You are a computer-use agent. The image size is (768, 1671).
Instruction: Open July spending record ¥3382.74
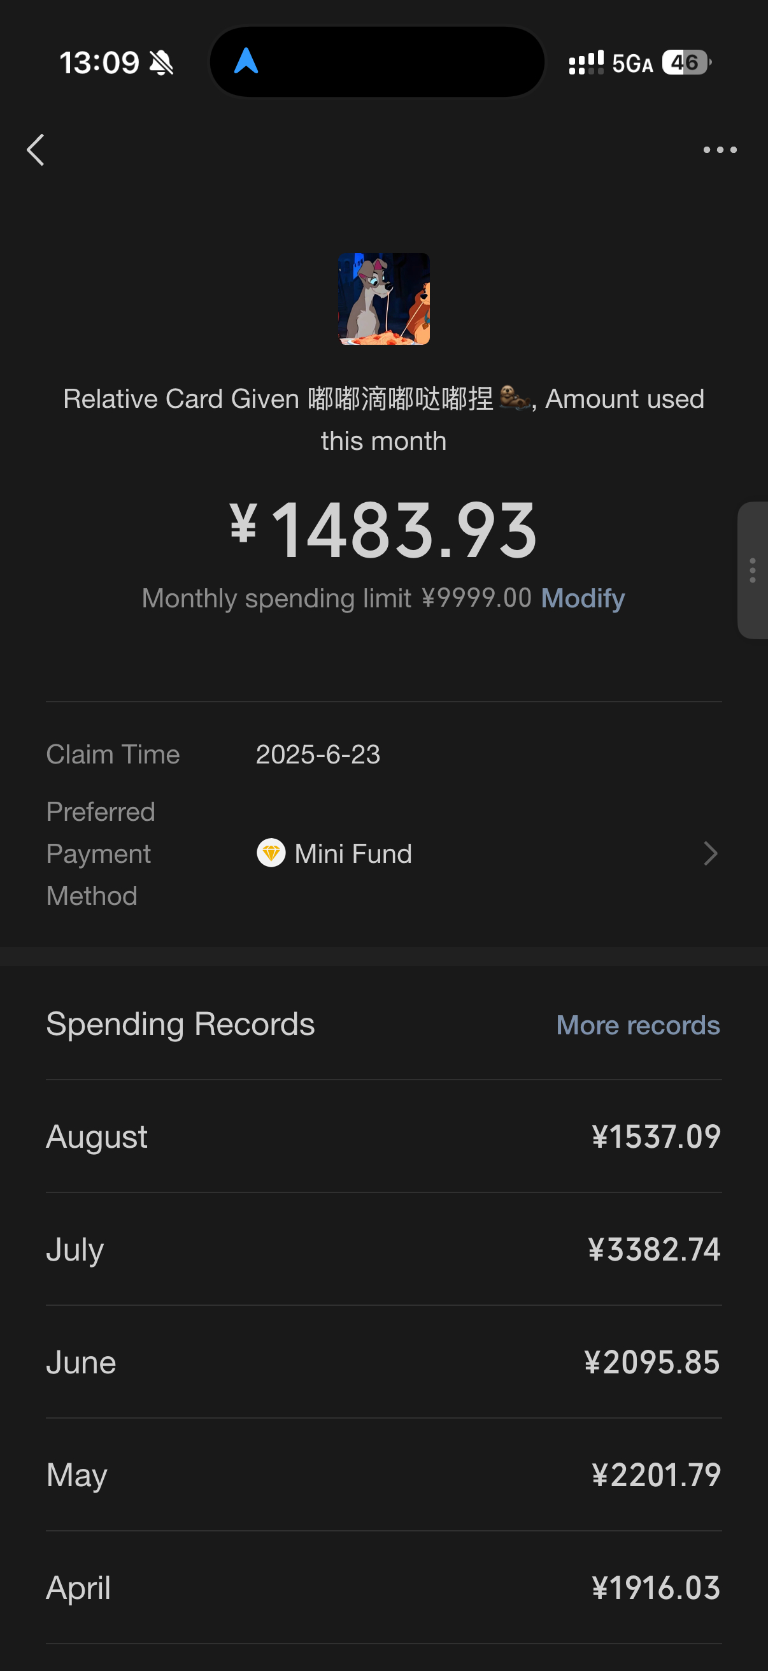pyautogui.click(x=383, y=1249)
